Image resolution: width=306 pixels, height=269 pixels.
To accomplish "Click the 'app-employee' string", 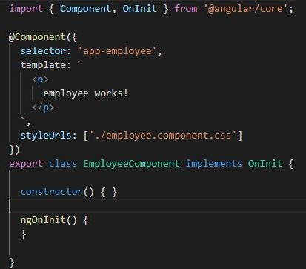I will tap(118, 51).
